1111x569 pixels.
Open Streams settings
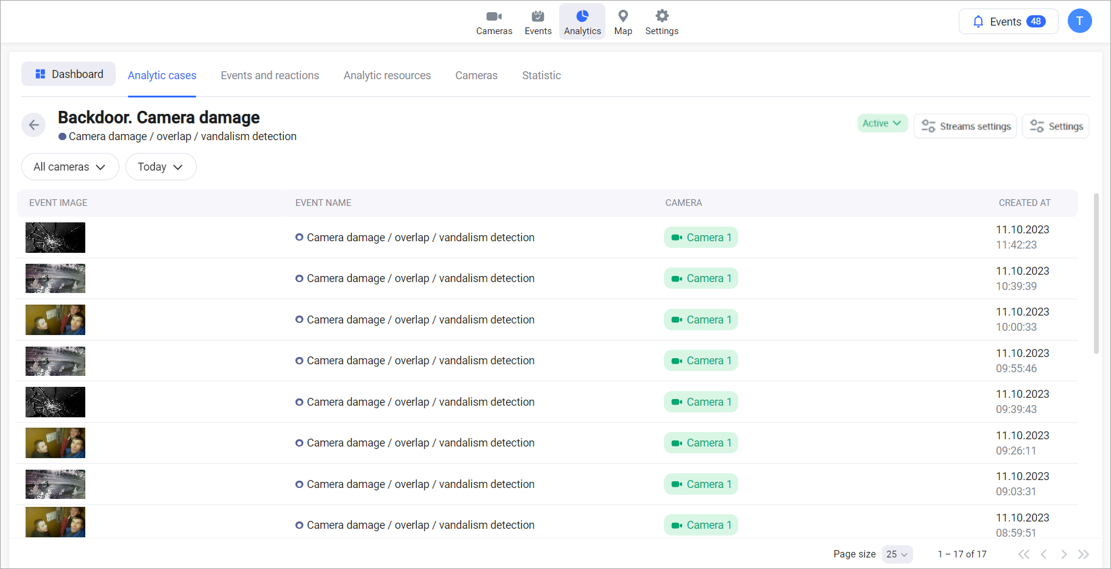point(965,126)
